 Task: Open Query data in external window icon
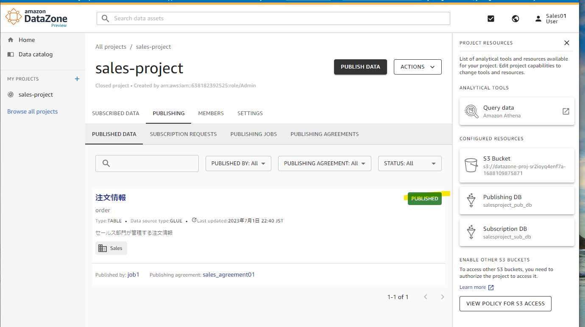click(566, 111)
